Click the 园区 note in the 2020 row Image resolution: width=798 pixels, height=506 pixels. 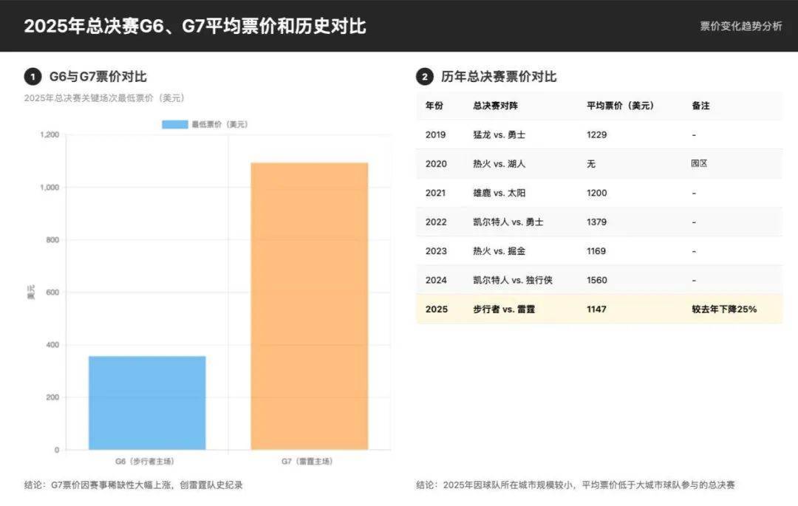pyautogui.click(x=698, y=163)
